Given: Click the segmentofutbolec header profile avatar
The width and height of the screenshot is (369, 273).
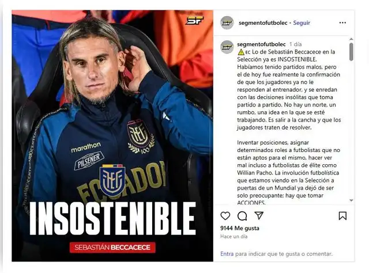Looking at the screenshot, I should click(x=227, y=23).
